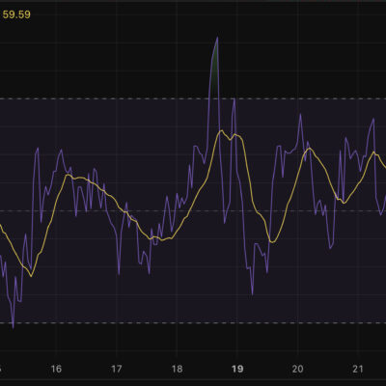Click the purple line trough above date 17
The width and height of the screenshot is (386, 386).
tap(119, 273)
